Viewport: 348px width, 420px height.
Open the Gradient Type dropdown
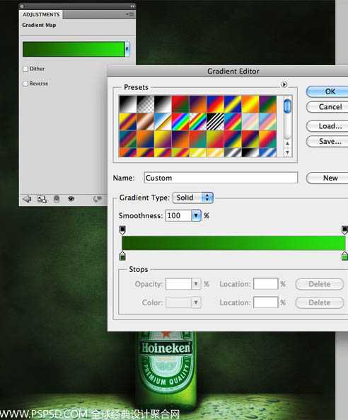coord(193,198)
